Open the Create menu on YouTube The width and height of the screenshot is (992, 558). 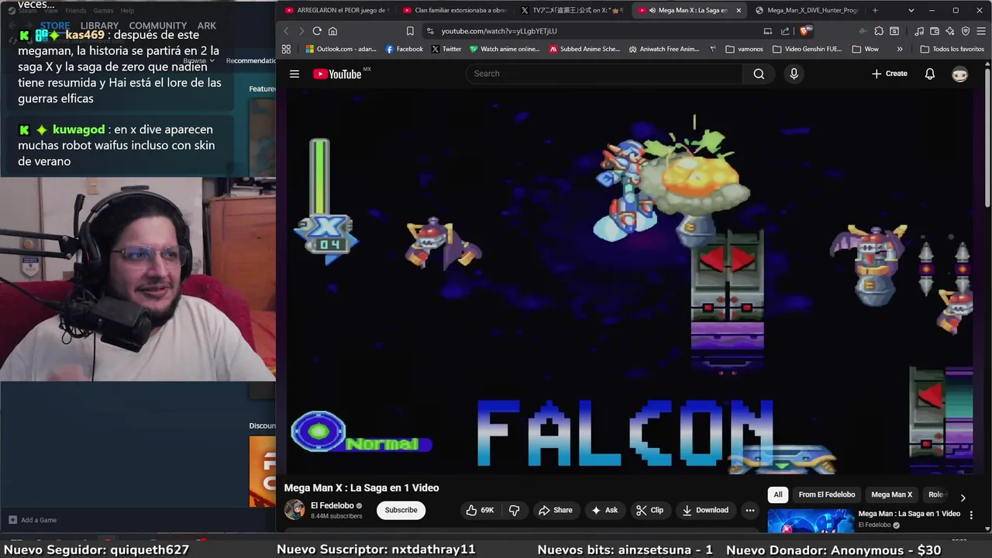click(890, 74)
